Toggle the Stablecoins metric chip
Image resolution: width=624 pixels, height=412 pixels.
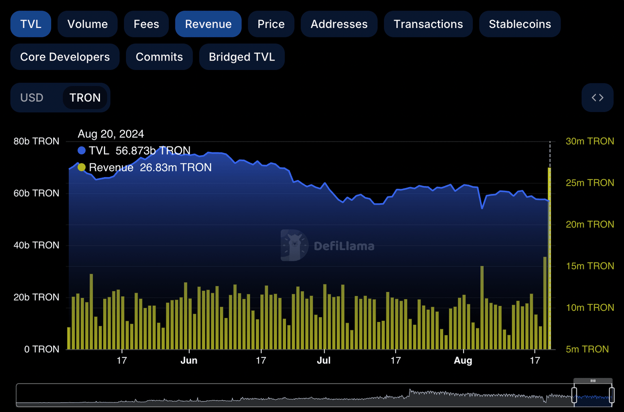520,24
